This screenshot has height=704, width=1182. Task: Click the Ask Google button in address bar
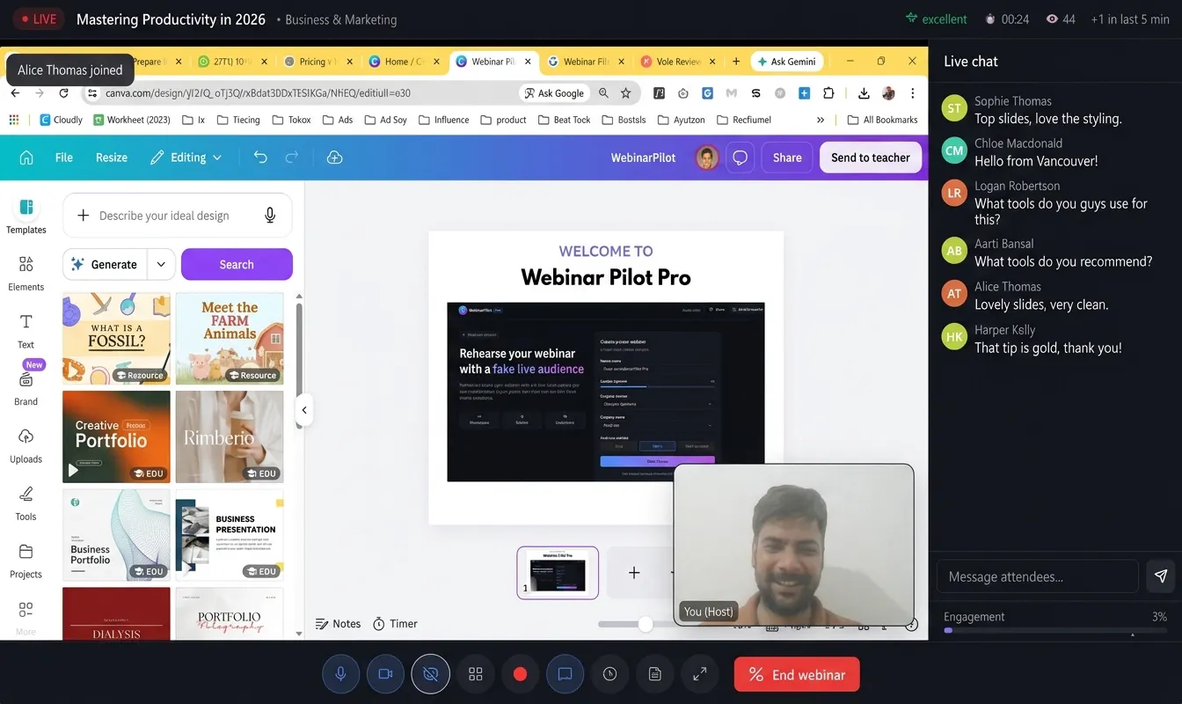coord(553,92)
